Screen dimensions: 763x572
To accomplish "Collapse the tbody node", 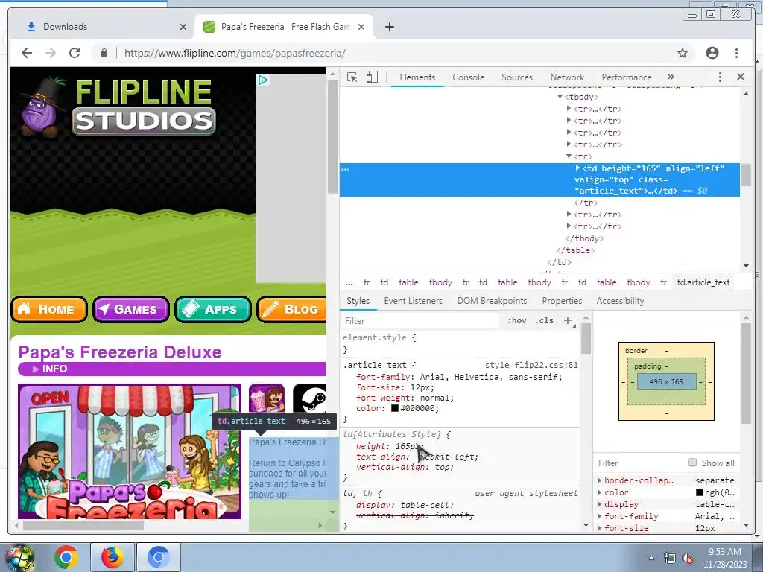I will click(560, 97).
